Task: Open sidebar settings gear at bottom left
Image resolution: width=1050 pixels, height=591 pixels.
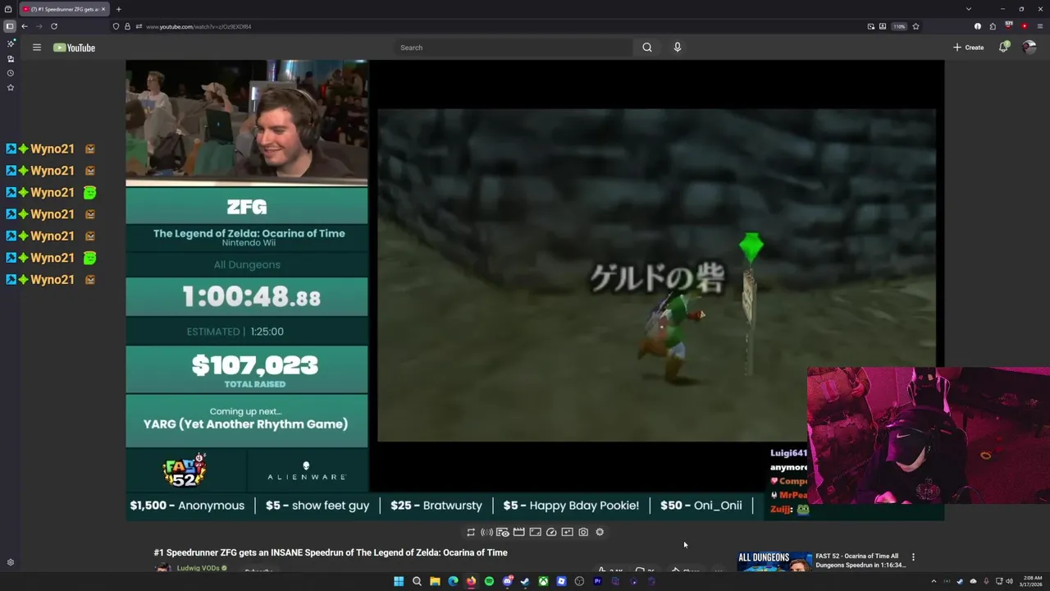Action: coord(11,562)
